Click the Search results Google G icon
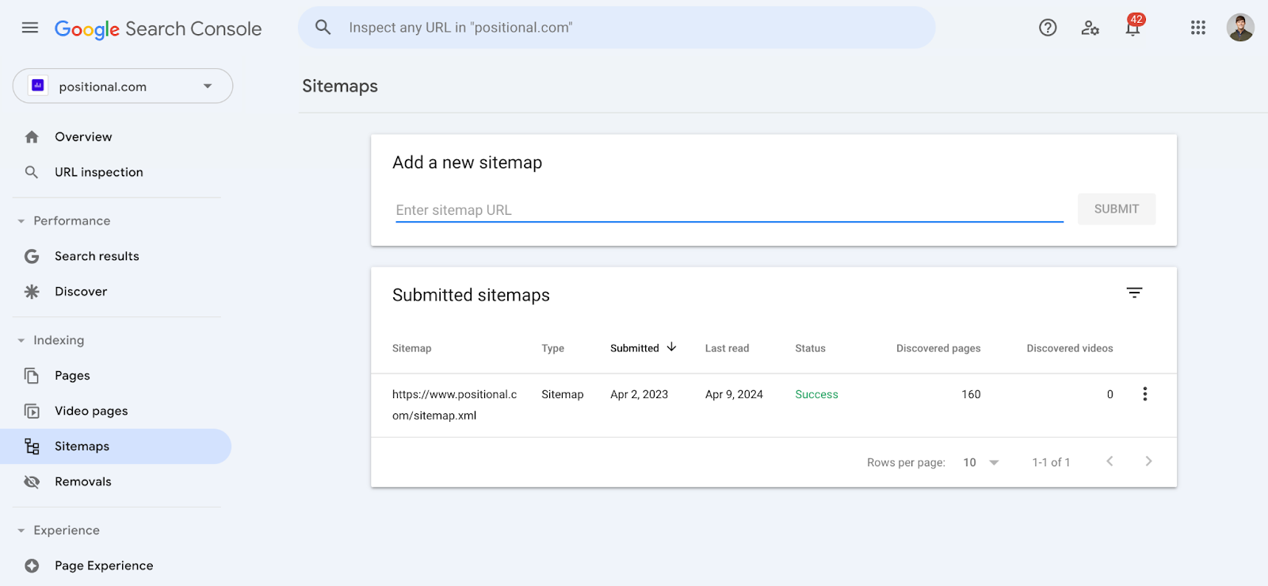1268x586 pixels. (x=32, y=256)
